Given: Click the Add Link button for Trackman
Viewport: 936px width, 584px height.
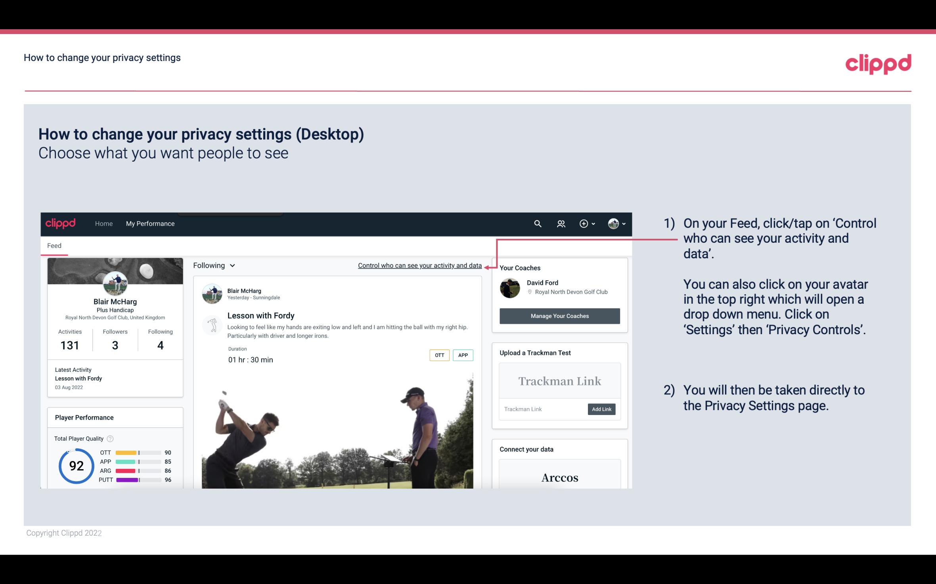Looking at the screenshot, I should tap(601, 409).
